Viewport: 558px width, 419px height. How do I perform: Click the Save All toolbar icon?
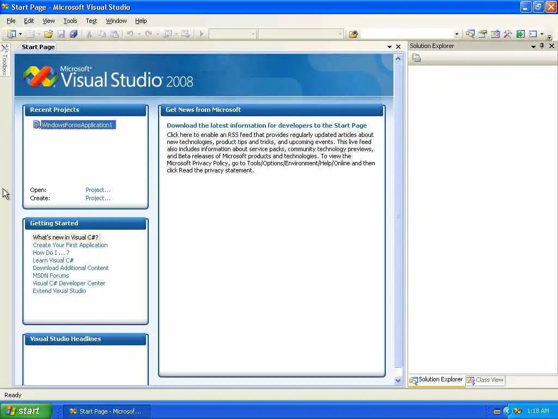[x=74, y=34]
